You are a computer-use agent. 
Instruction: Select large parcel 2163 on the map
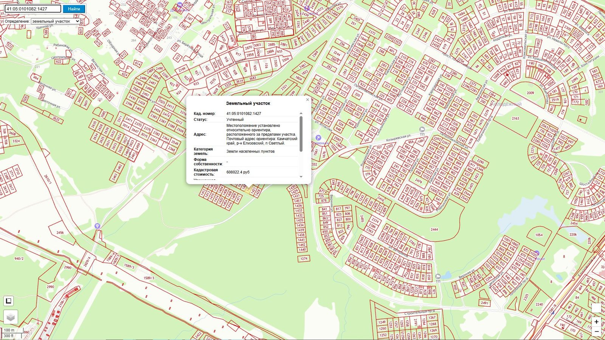515,118
